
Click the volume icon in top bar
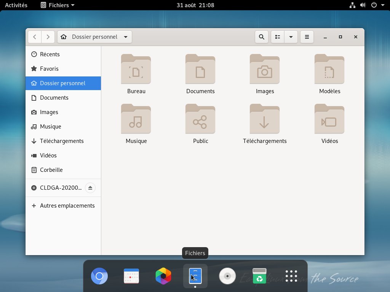point(363,5)
